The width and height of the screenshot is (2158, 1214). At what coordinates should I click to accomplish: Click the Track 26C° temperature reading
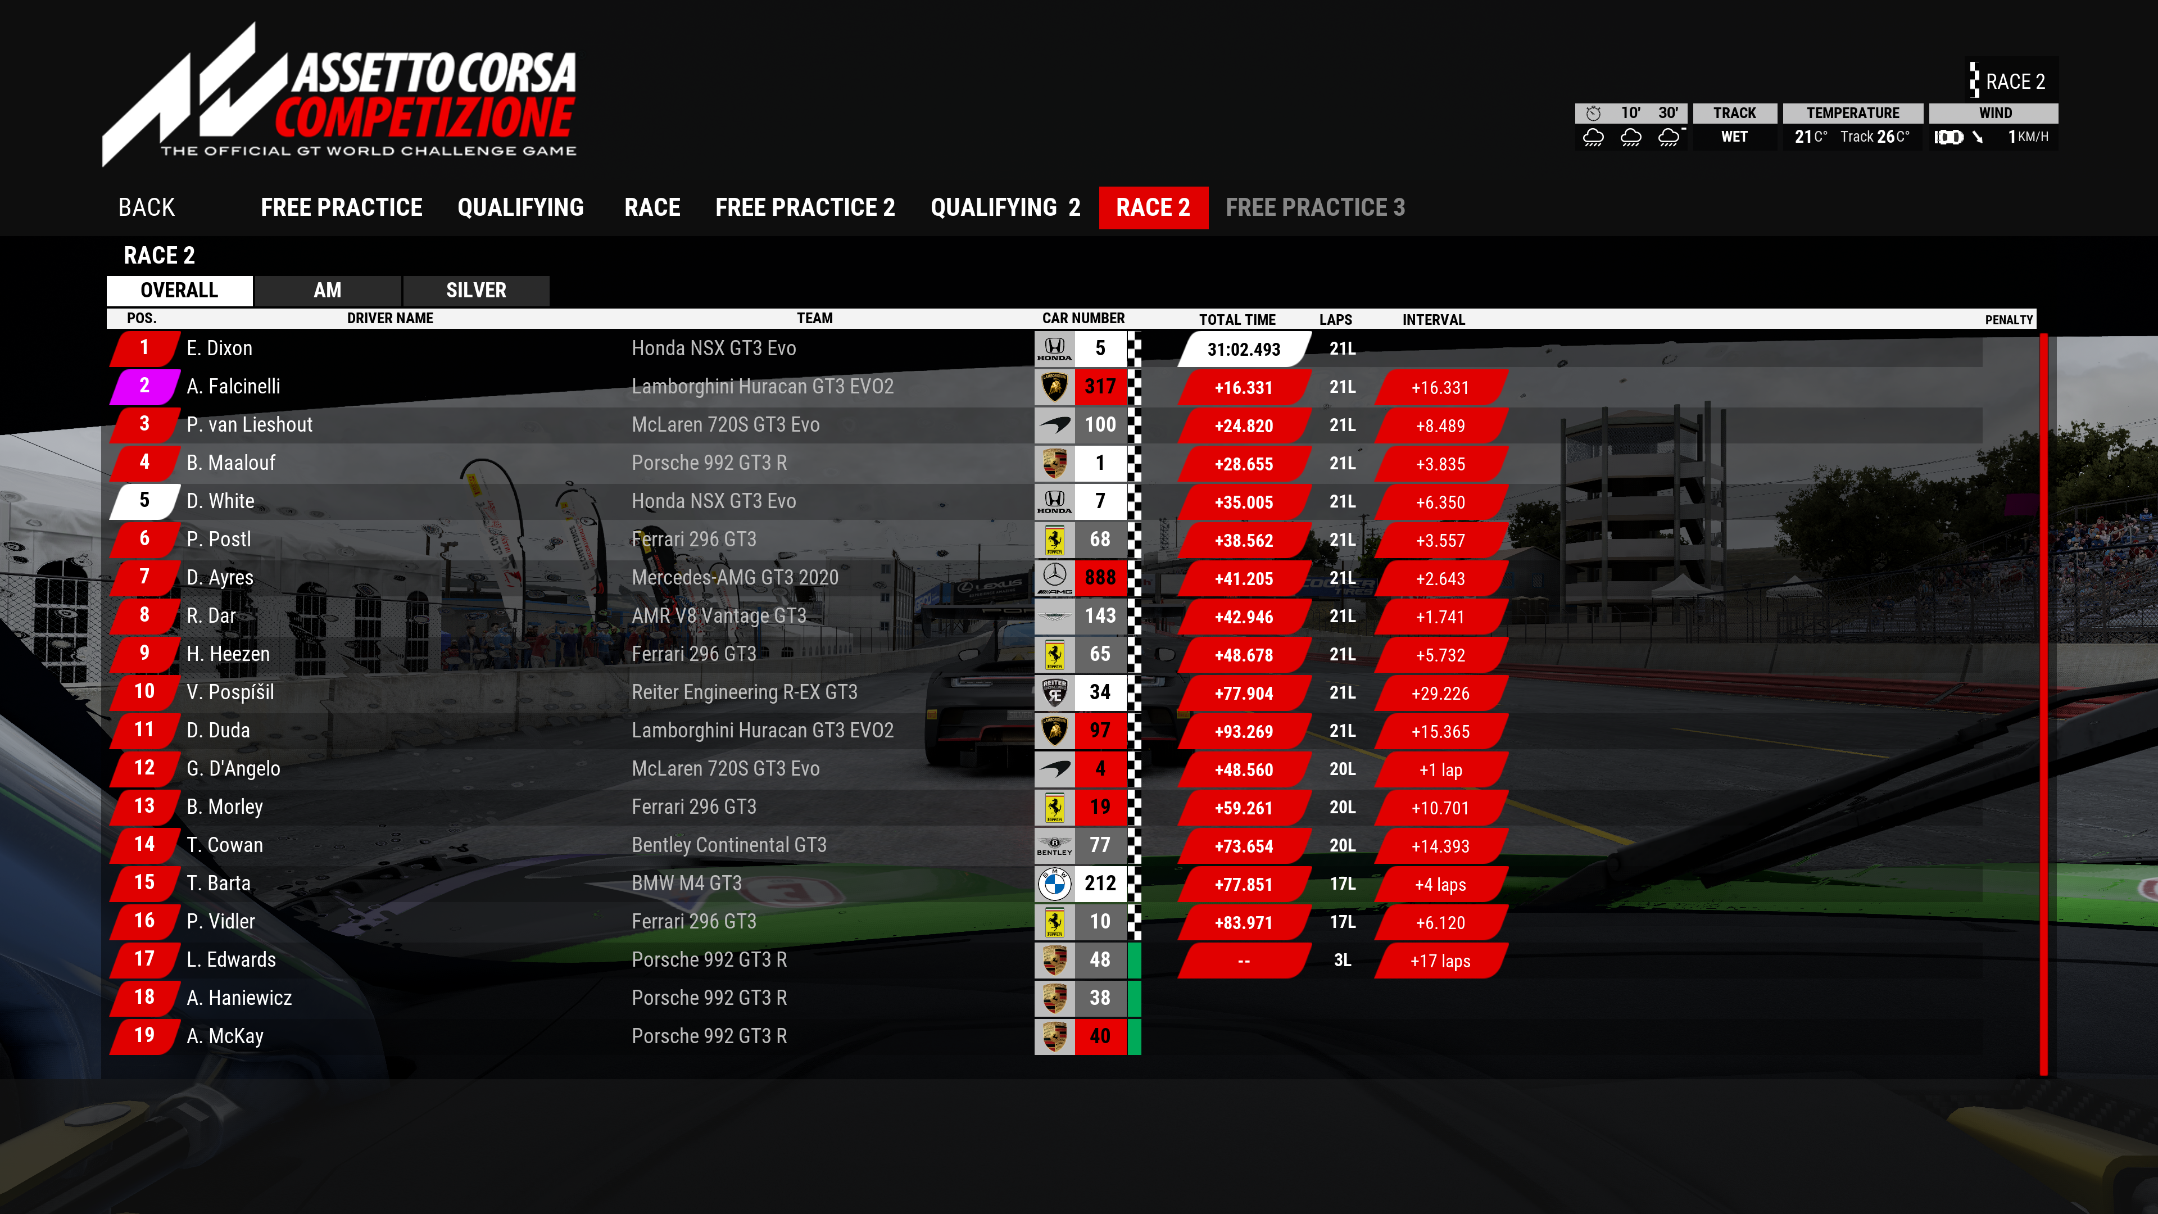pyautogui.click(x=1875, y=137)
